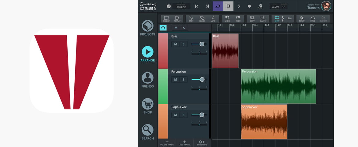
Task: Open Search from the sidebar
Action: tap(148, 132)
